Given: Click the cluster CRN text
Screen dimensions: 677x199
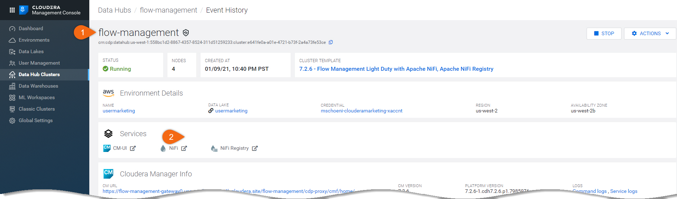Looking at the screenshot, I should coord(212,42).
